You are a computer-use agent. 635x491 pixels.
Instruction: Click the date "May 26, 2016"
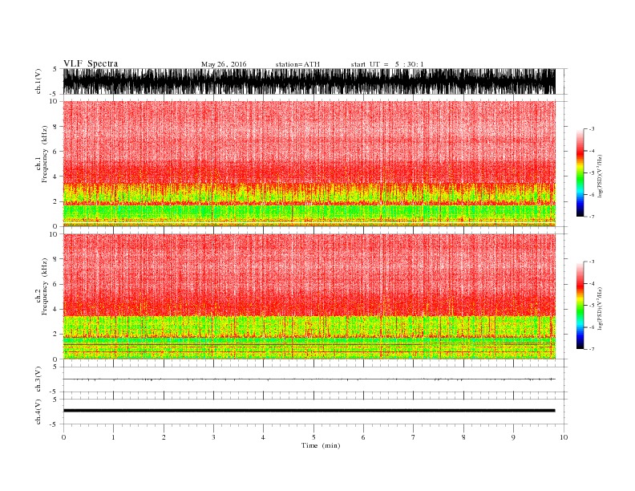click(x=224, y=64)
